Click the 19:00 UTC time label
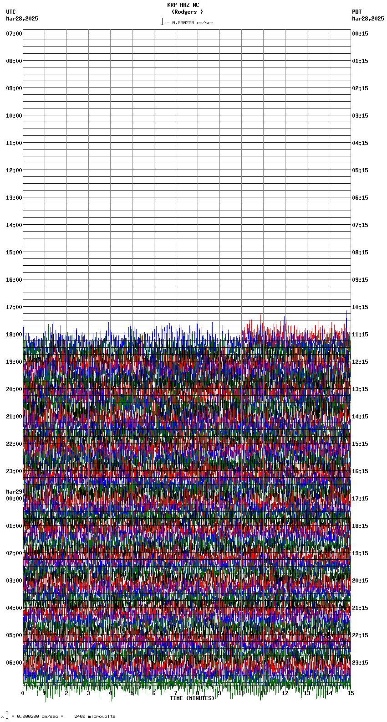This screenshot has width=387, height=722. [x=14, y=362]
